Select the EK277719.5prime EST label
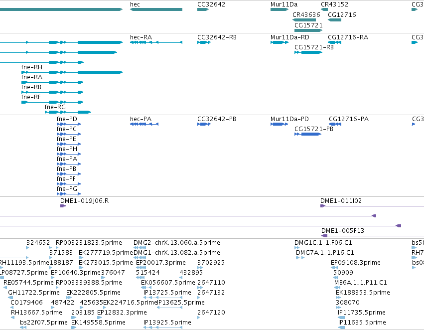The width and height of the screenshot is (424, 330). (106, 253)
